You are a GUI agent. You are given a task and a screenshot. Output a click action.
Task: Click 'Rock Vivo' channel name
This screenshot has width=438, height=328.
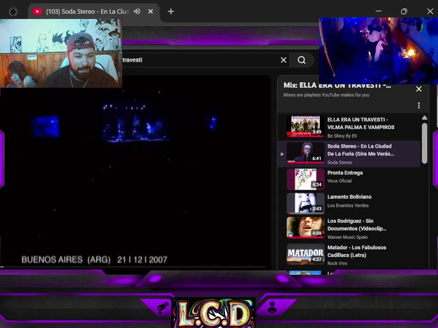pos(338,263)
